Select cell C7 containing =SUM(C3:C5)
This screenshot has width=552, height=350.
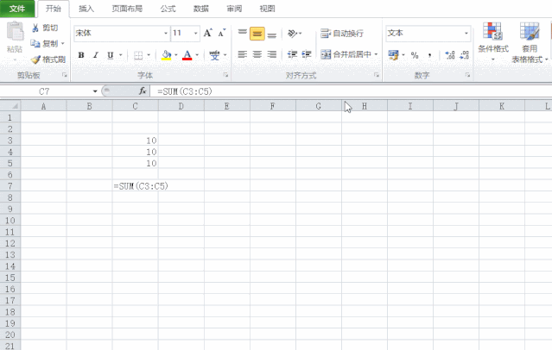point(136,186)
